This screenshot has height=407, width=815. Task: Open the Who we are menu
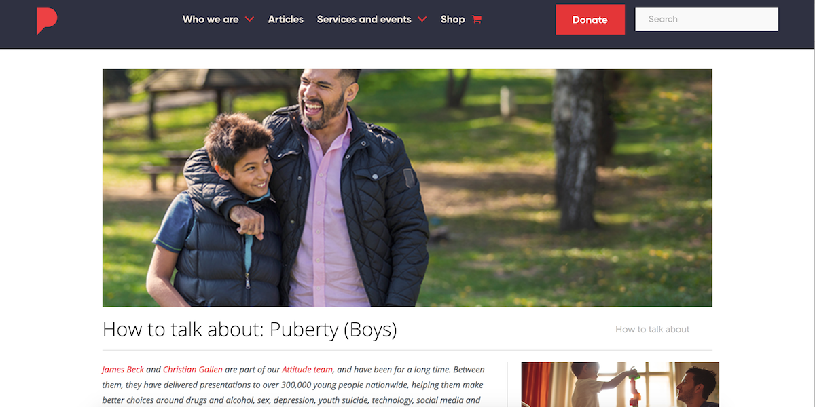coord(211,19)
